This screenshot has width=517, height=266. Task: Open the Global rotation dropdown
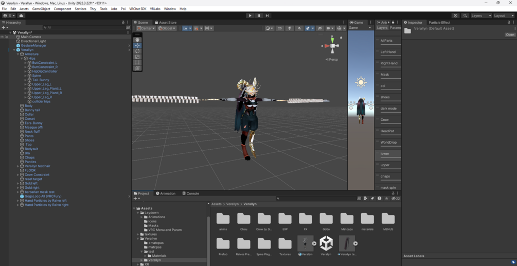[x=167, y=28]
